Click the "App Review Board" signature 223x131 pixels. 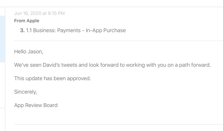[x=36, y=105]
